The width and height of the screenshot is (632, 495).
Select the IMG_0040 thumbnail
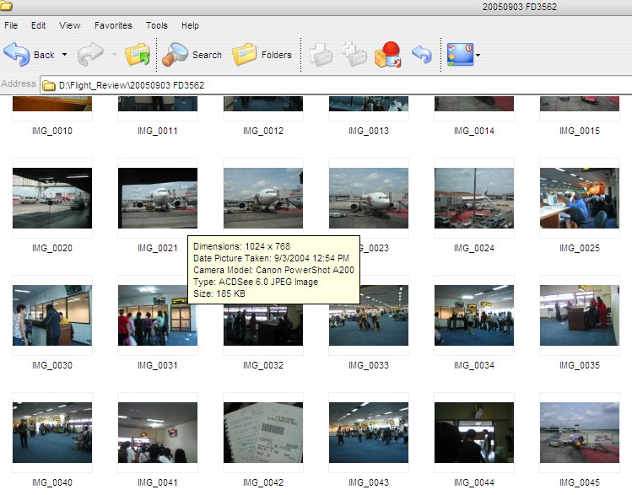[x=52, y=433]
